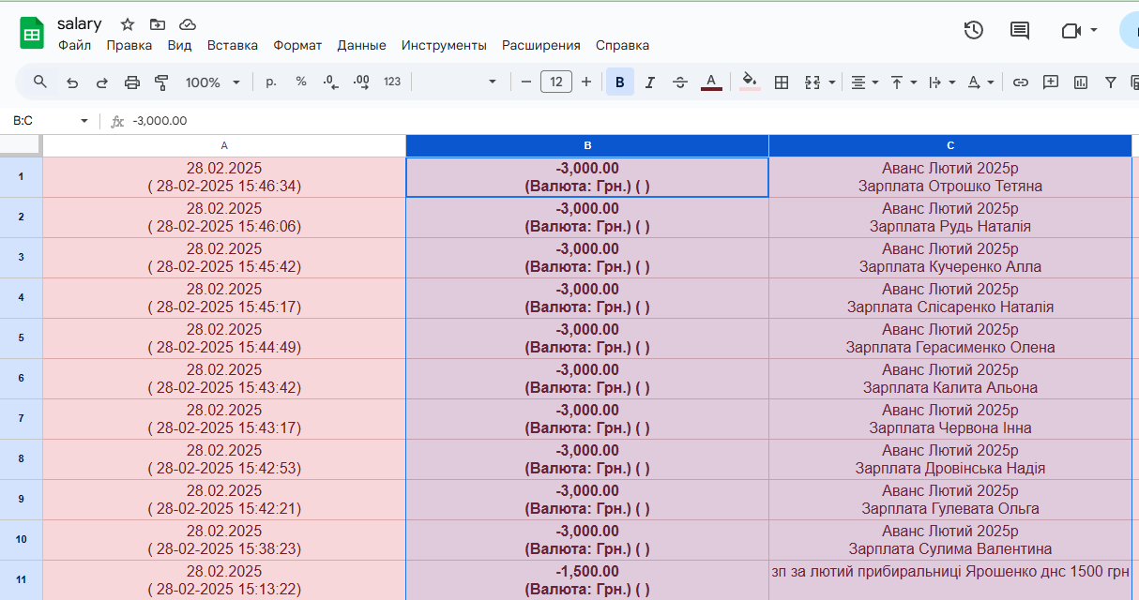Activate the paint format tool
1139x600 pixels.
tap(161, 82)
